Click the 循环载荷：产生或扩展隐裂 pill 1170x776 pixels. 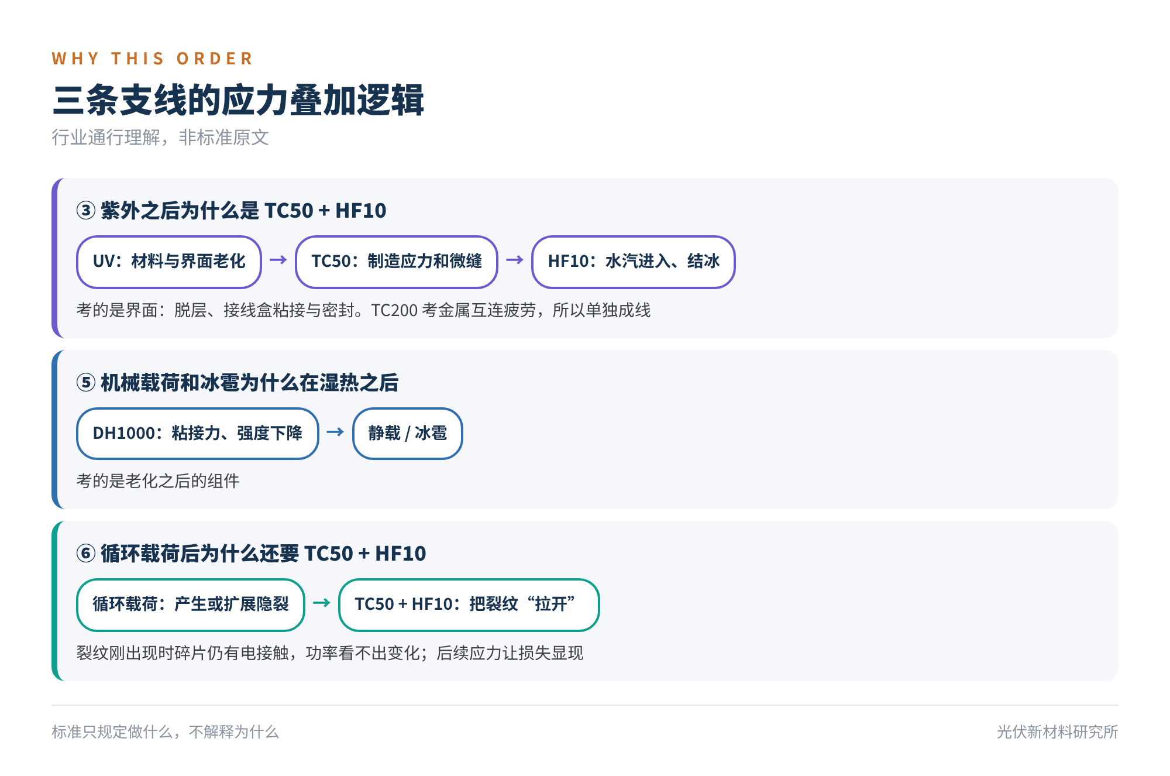click(x=191, y=605)
